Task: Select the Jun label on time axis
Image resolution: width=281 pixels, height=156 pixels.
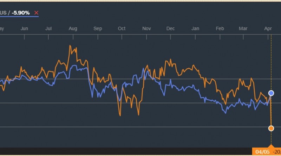Action: (x=24, y=28)
